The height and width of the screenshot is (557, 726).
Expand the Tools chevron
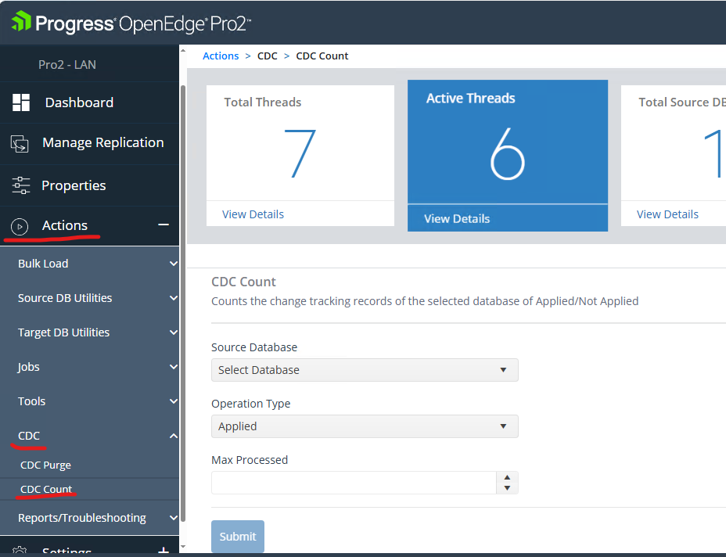click(174, 401)
